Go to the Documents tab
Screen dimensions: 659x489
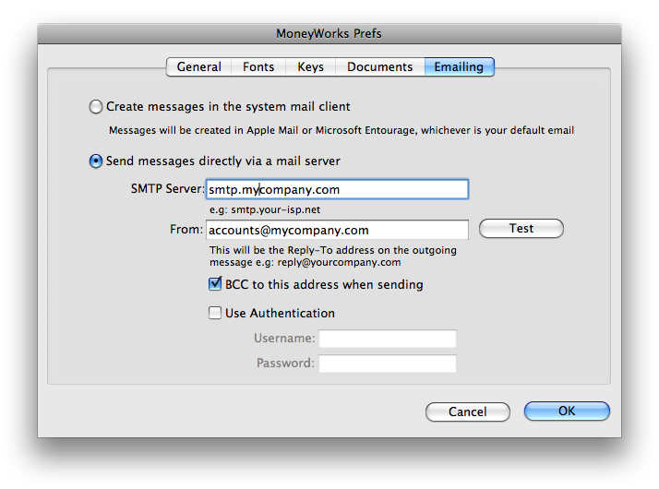point(380,67)
